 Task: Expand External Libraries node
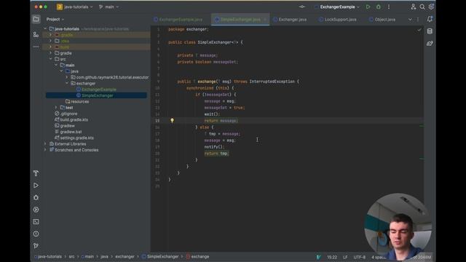pyautogui.click(x=45, y=144)
